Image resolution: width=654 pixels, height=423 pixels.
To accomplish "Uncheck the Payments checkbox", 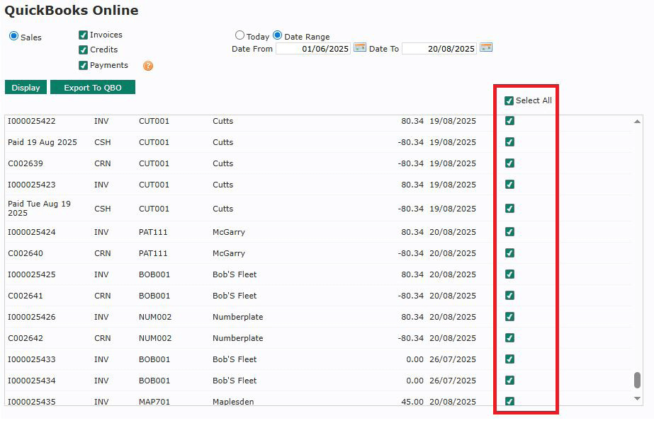I will (x=84, y=65).
